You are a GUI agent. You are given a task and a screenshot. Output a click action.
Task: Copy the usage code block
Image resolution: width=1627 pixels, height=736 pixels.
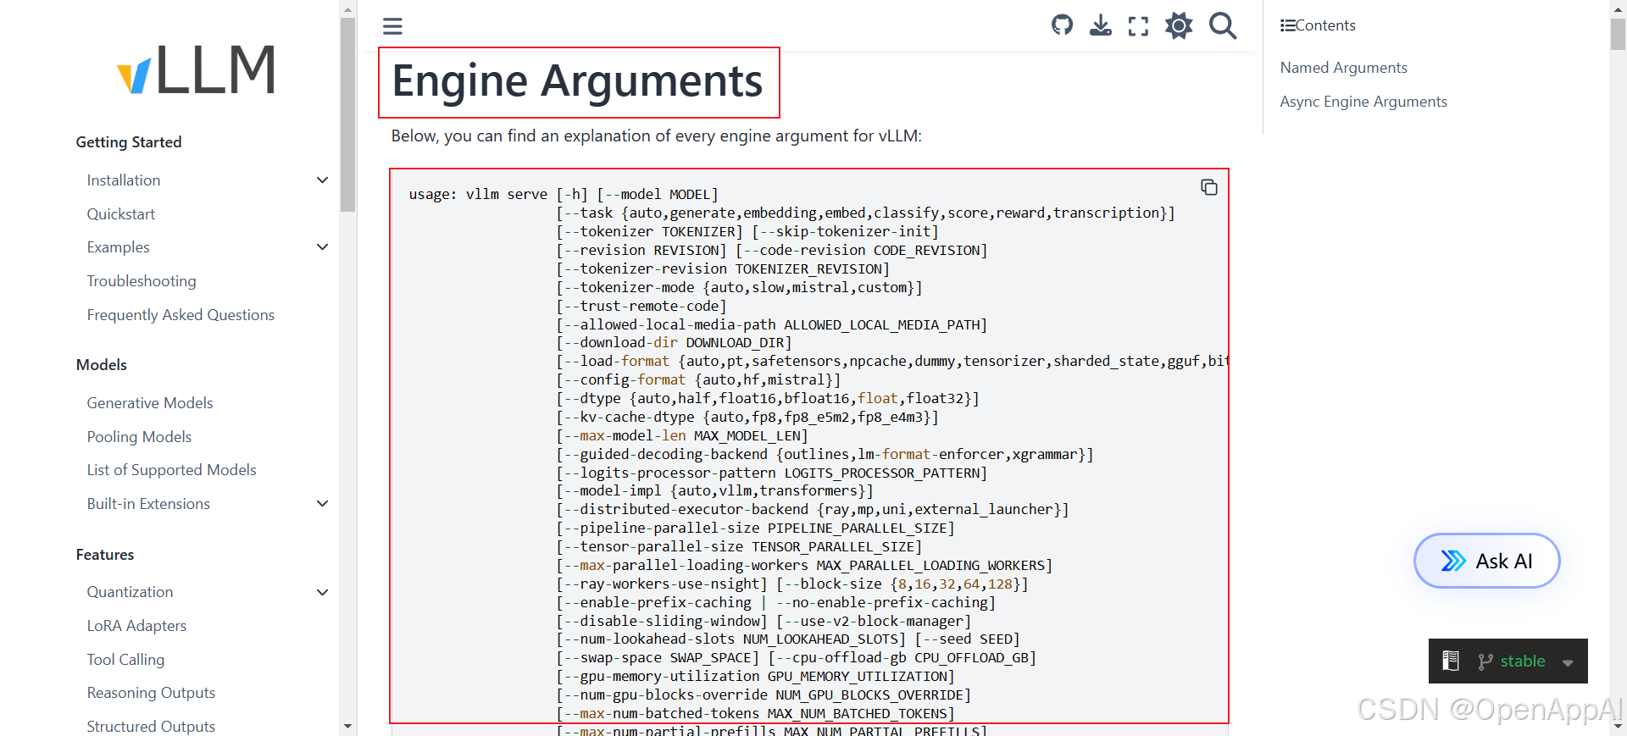click(x=1209, y=187)
